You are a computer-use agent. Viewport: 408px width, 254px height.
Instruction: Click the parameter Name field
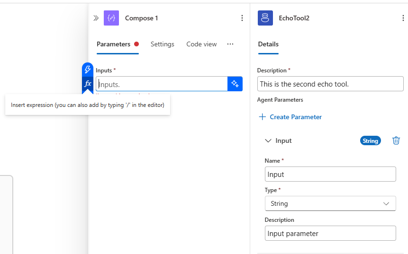pyautogui.click(x=330, y=174)
